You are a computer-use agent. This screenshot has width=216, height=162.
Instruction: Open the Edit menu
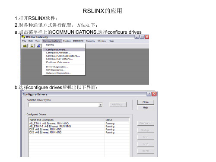pyautogui.click(x=31, y=41)
